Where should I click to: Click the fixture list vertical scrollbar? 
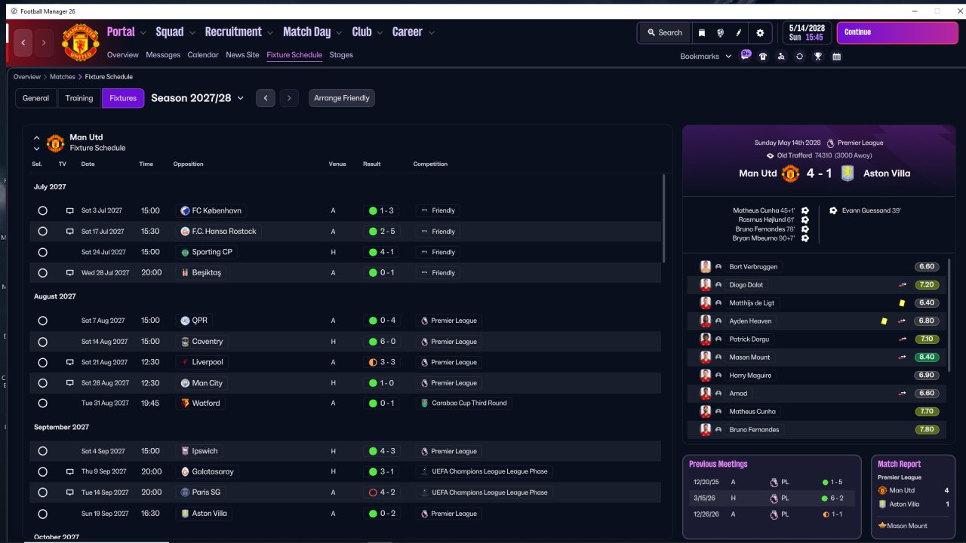pyautogui.click(x=664, y=219)
